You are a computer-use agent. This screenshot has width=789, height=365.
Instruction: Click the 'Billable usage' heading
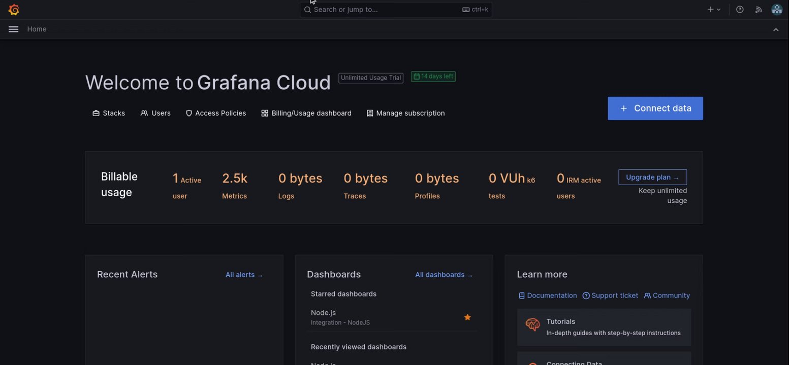tap(119, 185)
